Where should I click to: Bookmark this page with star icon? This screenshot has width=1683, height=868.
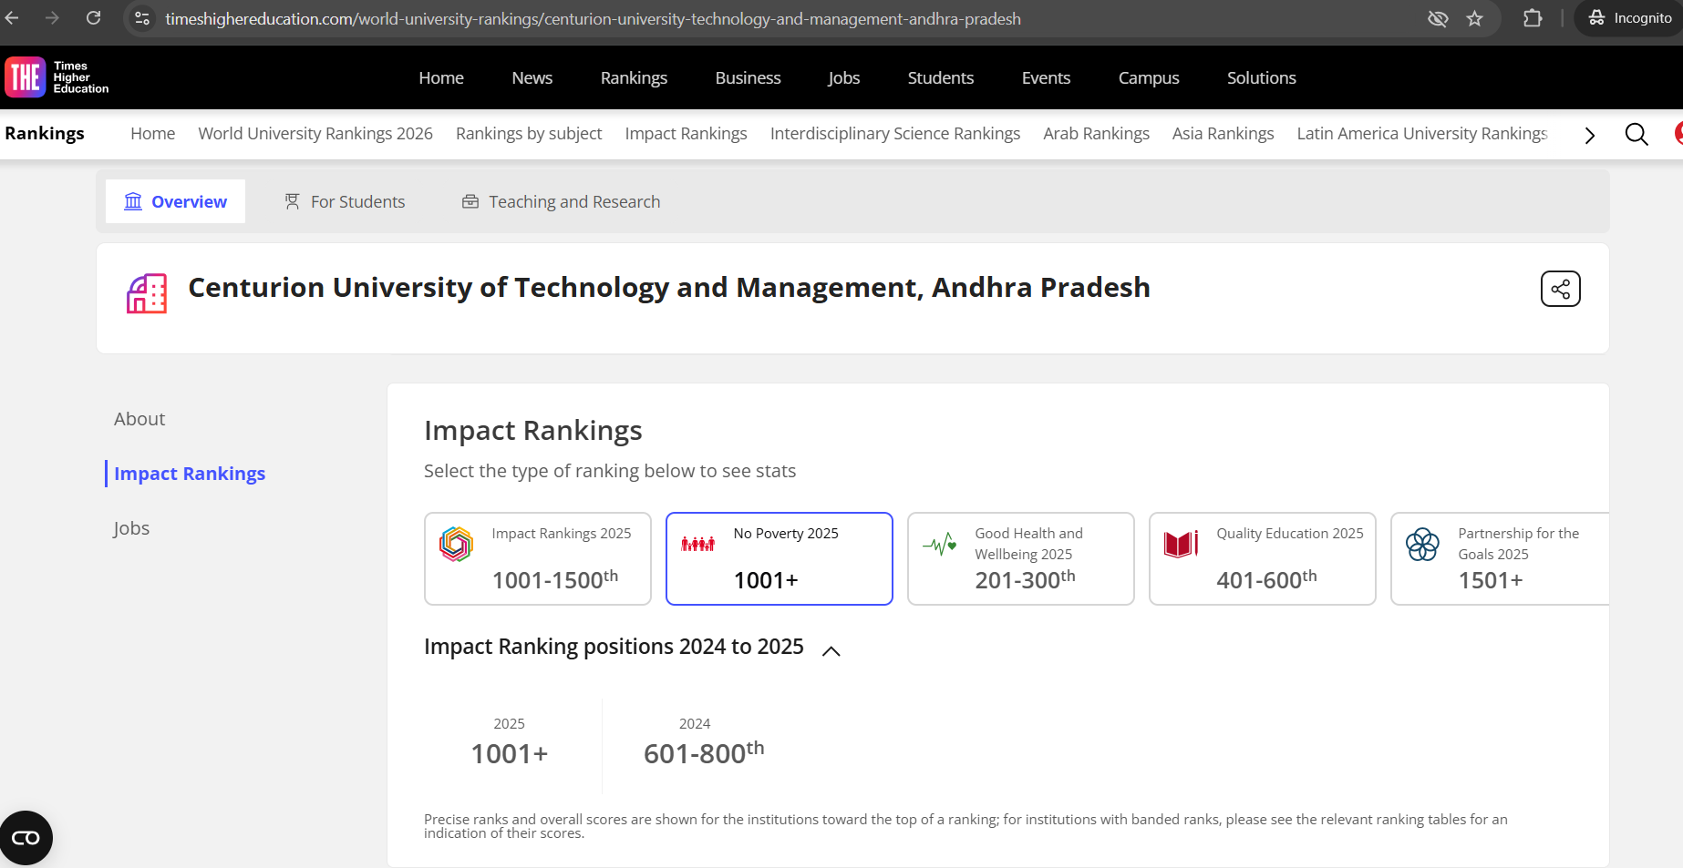1474,18
